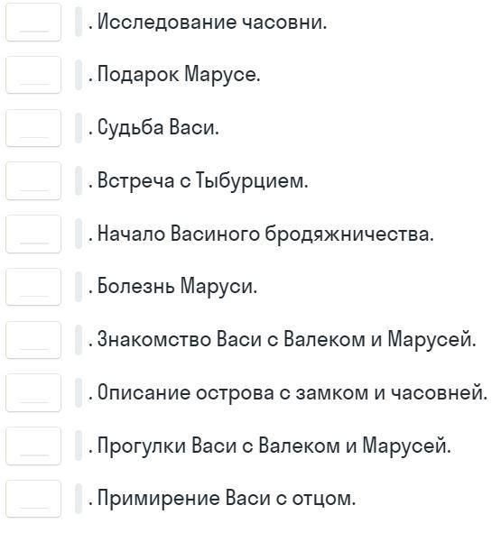Click the grey handle beside «Прогулки Васи»
The height and width of the screenshot is (542, 501).
pos(79,446)
